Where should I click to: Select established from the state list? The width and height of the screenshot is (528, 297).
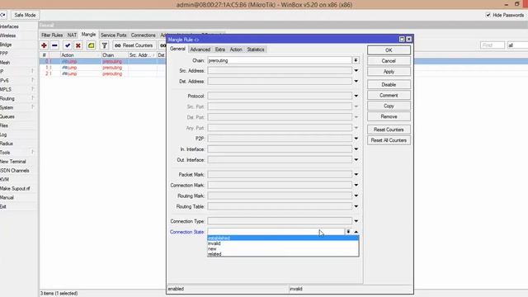click(283, 238)
